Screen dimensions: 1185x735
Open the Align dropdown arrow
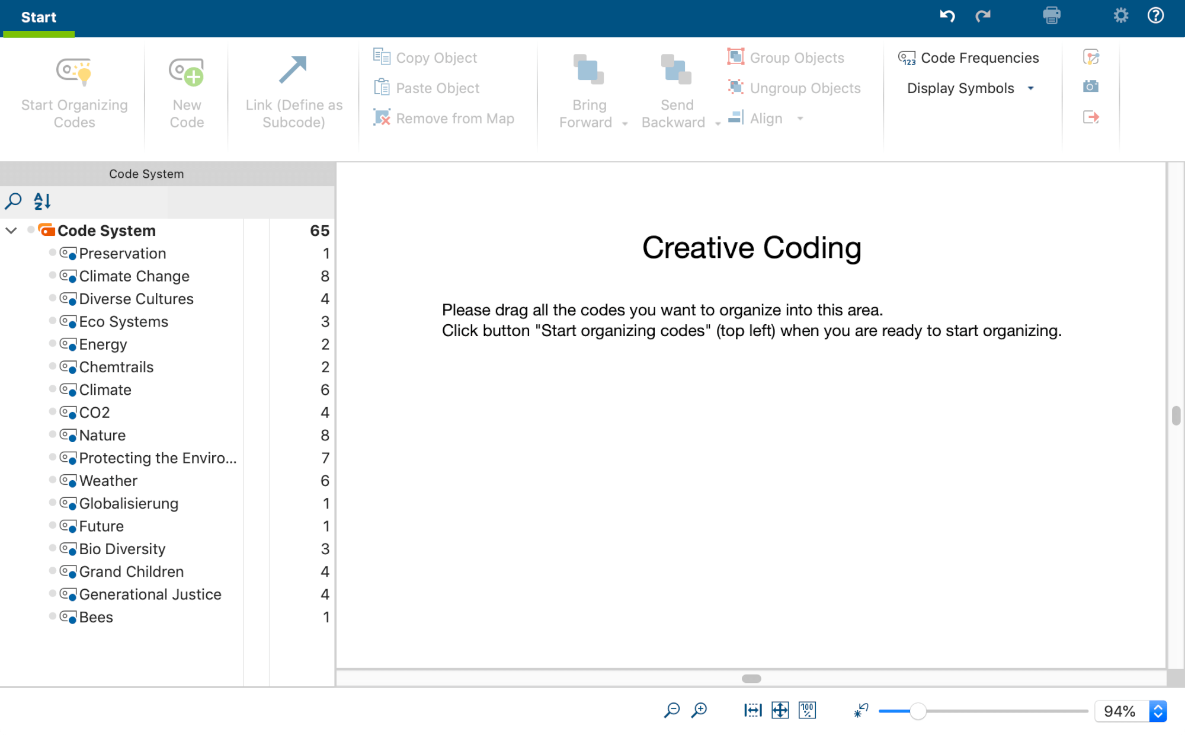[x=800, y=119]
